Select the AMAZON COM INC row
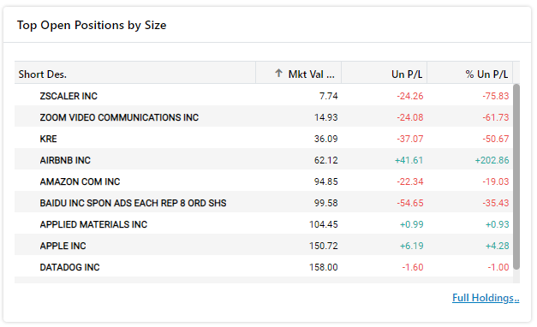Image resolution: width=537 pixels, height=327 pixels. pyautogui.click(x=264, y=181)
